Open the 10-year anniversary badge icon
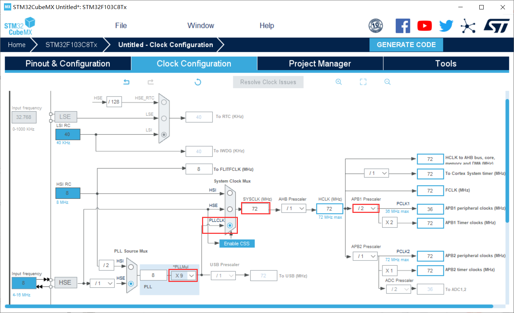The height and width of the screenshot is (313, 514). [376, 26]
